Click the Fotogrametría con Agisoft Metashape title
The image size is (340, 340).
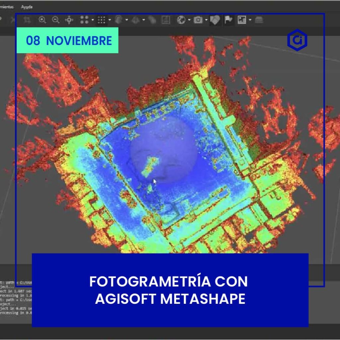click(x=170, y=290)
